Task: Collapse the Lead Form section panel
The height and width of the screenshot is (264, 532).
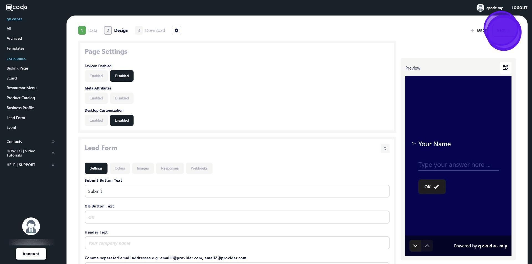Action: point(385,148)
